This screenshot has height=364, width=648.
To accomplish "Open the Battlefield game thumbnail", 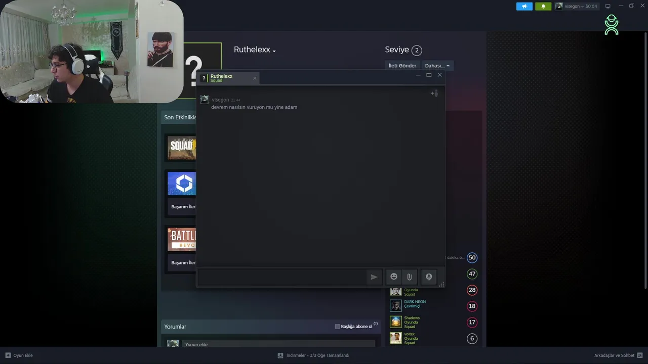I will click(182, 239).
